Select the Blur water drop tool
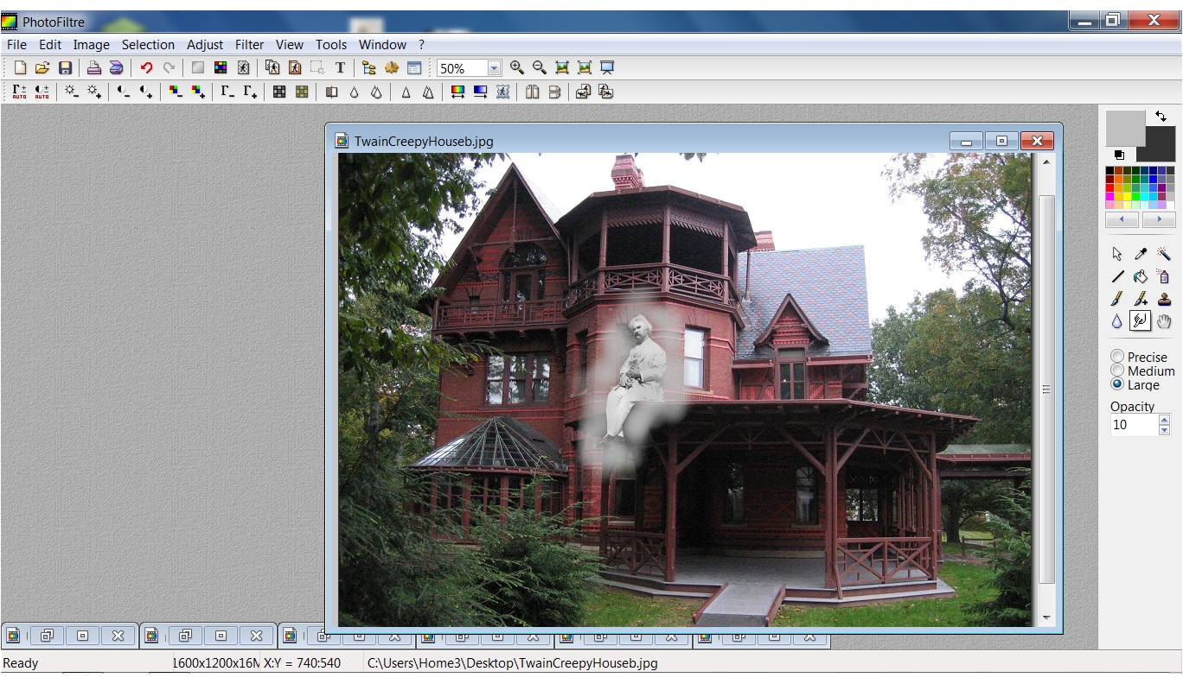 coord(1117,322)
